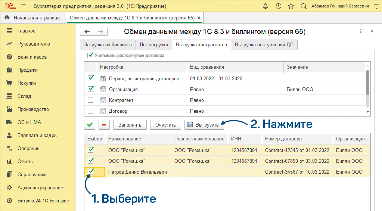This screenshot has width=382, height=211.
Task: Switch to Выгрузка поступлений ДС tab
Action: [x=264, y=45]
